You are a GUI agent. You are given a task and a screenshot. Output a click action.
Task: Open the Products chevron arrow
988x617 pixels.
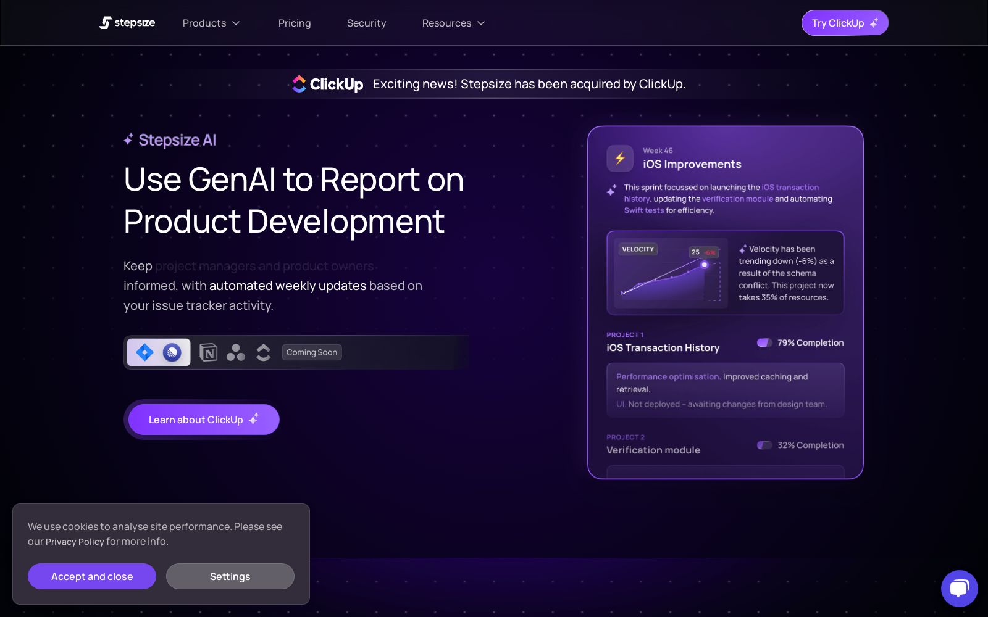point(237,23)
